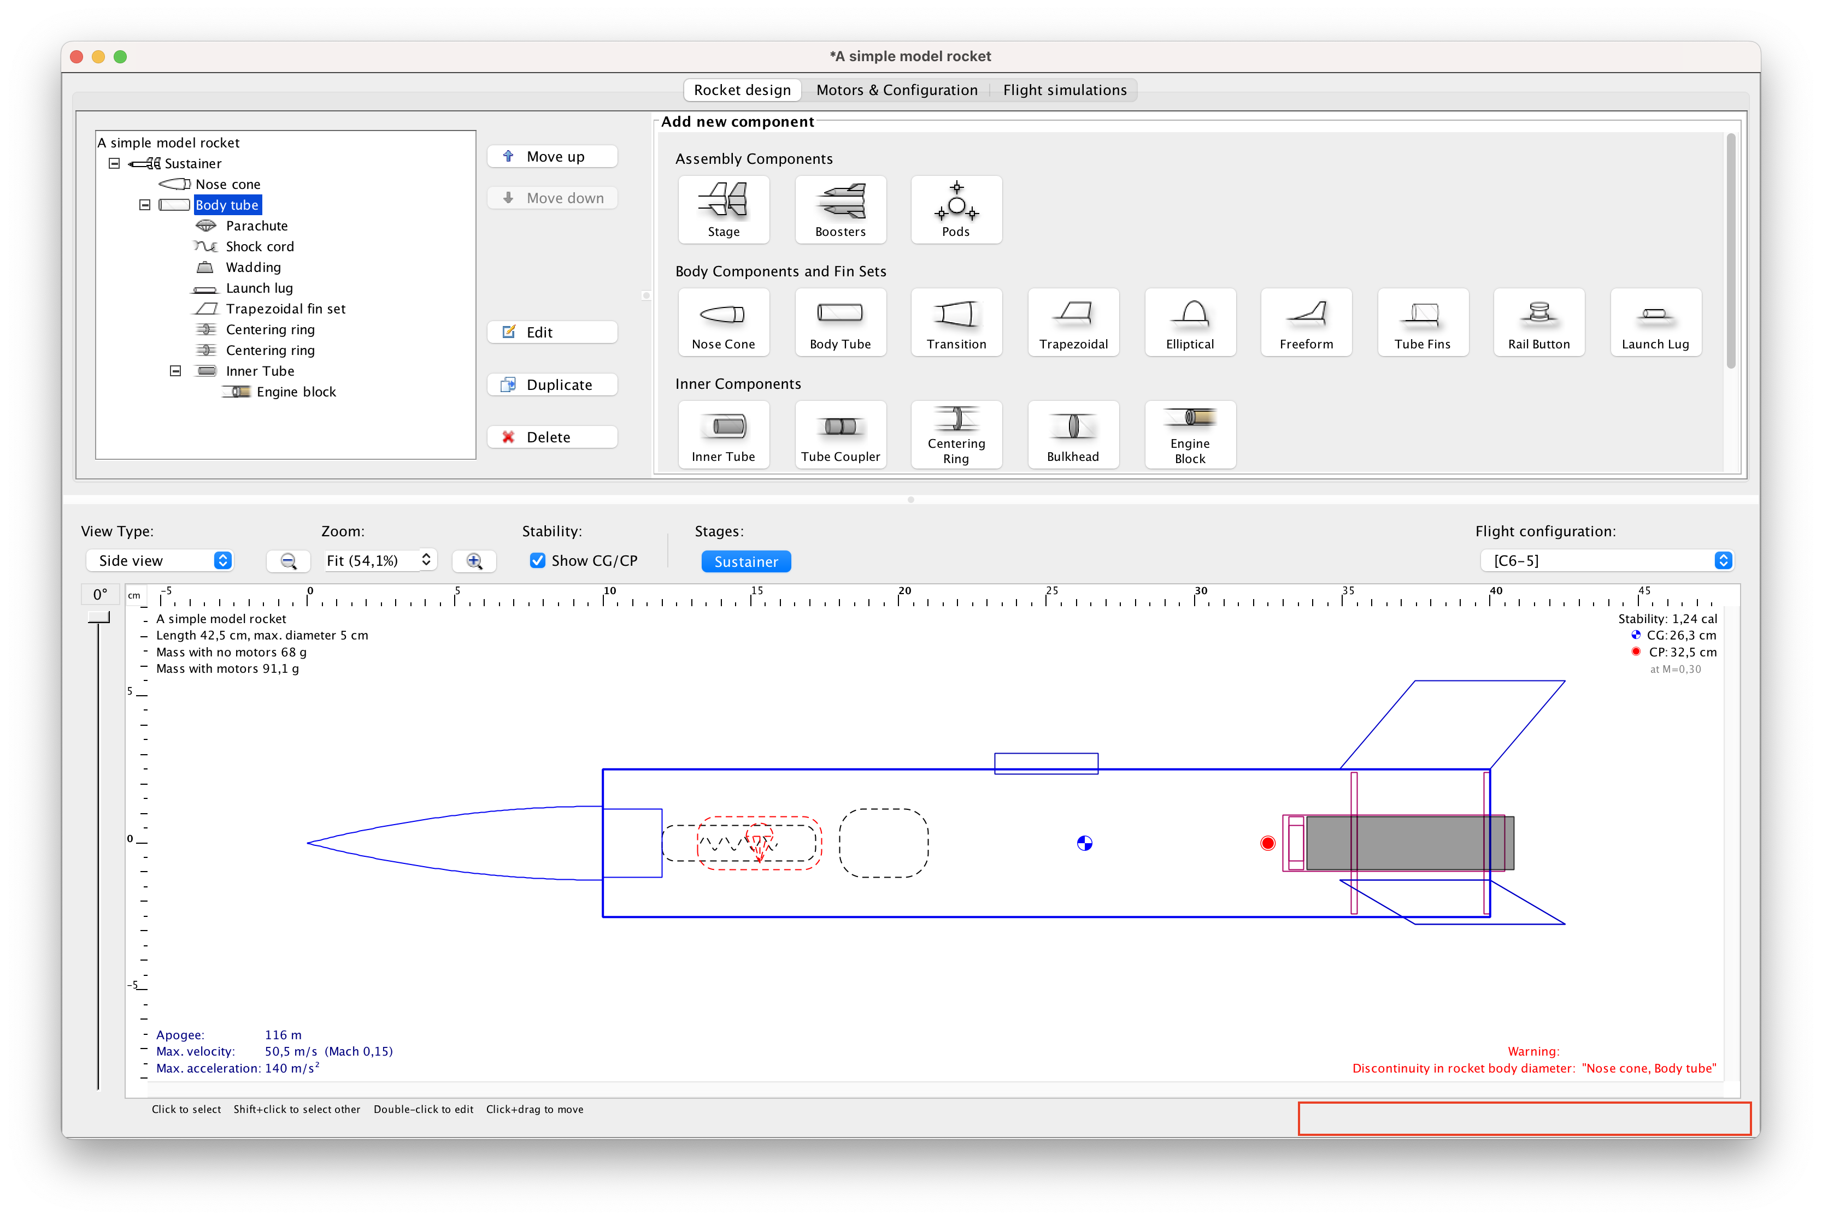Add a Trapezoidal fin set component
This screenshot has width=1822, height=1220.
1073,322
